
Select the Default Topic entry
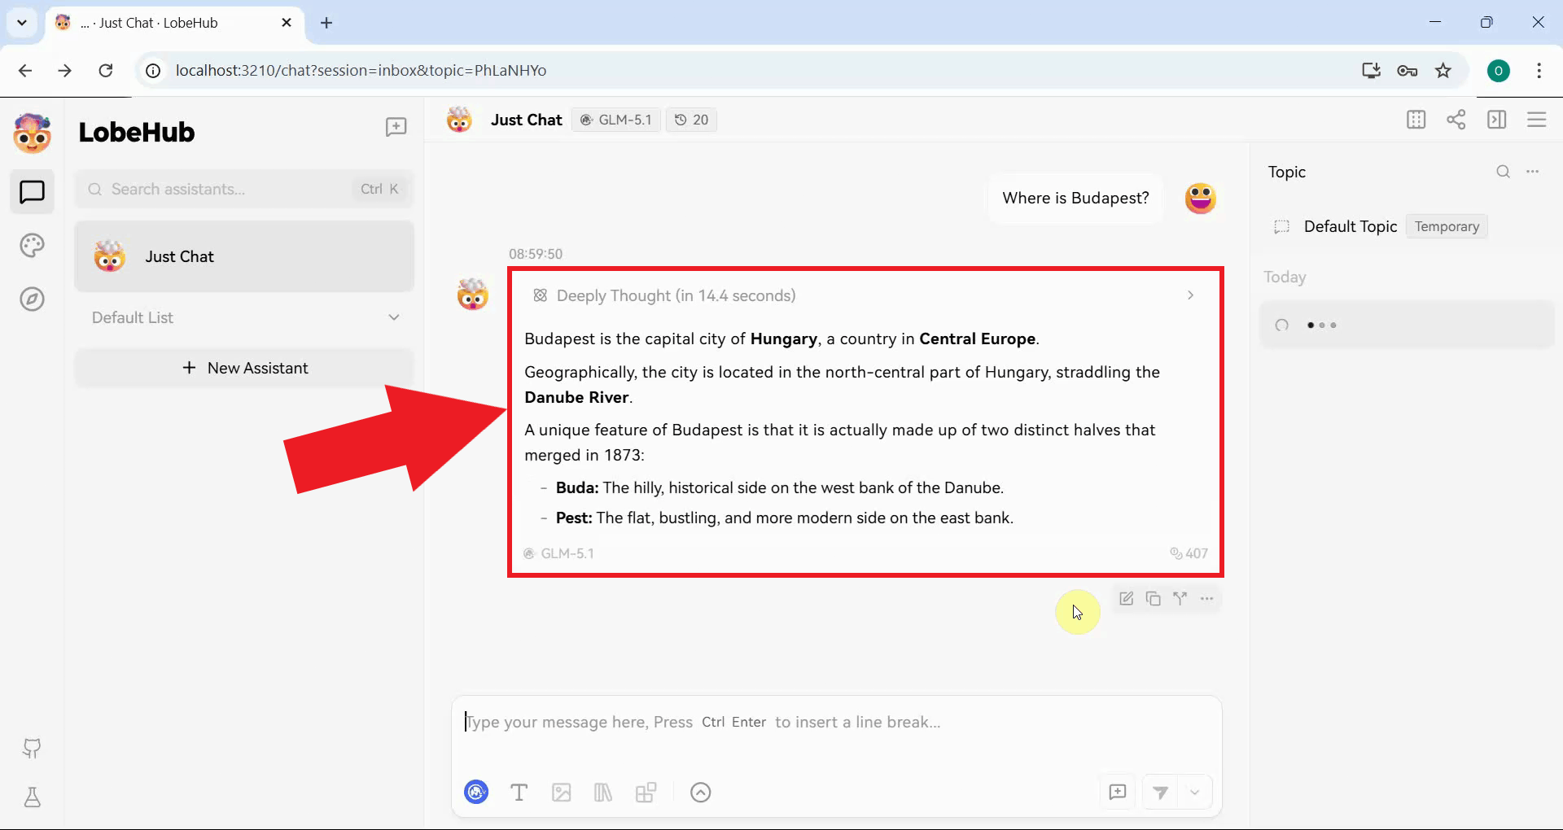tap(1350, 226)
